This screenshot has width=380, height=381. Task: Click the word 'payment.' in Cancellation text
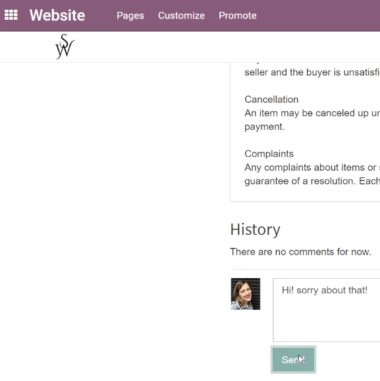[265, 127]
